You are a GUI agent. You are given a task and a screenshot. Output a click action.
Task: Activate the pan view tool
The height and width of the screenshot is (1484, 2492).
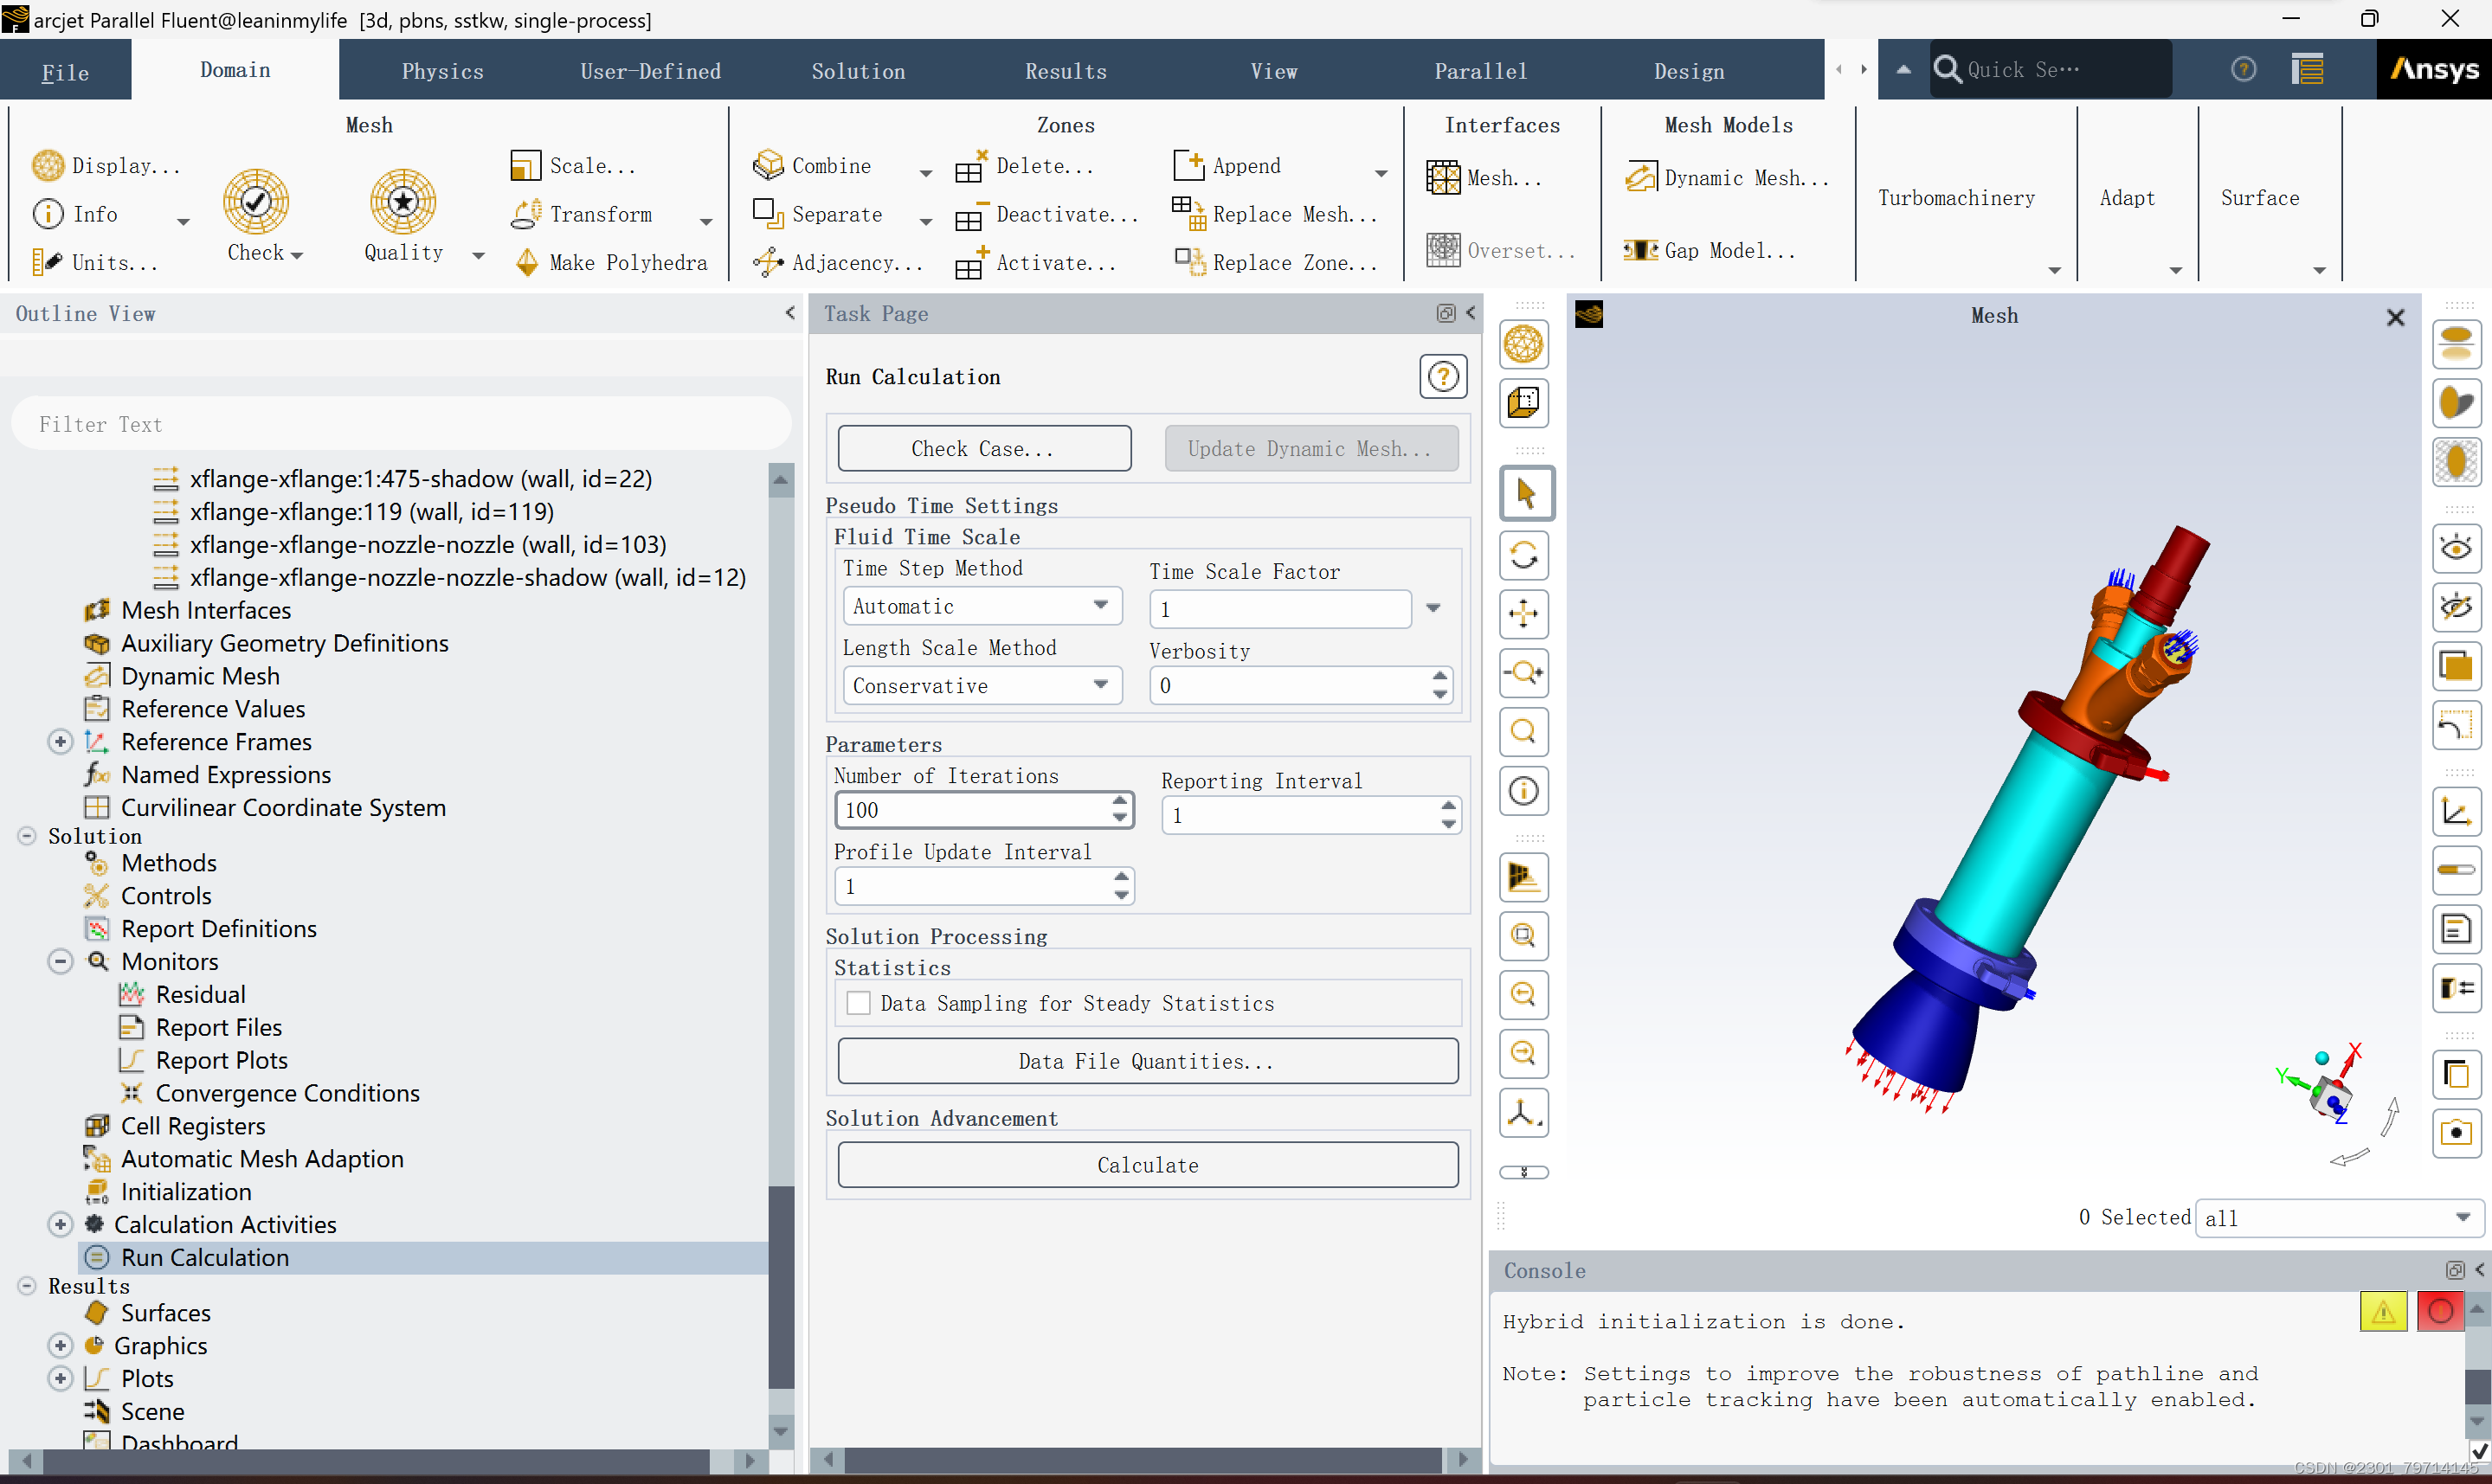[x=1523, y=614]
